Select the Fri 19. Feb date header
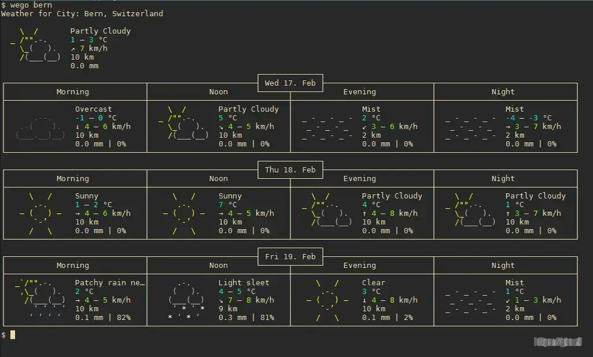593x357 pixels. click(290, 256)
